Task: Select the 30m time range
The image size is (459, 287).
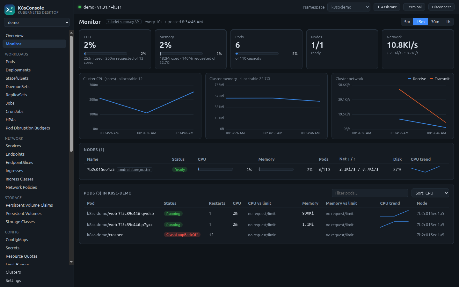Action: pos(435,22)
